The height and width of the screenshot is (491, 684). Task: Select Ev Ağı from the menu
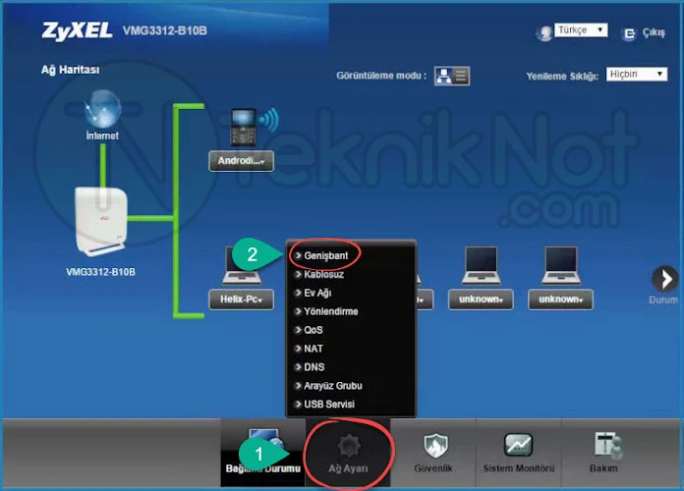[x=317, y=293]
